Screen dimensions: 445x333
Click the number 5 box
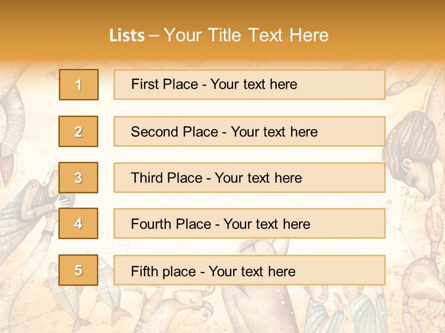tap(78, 270)
